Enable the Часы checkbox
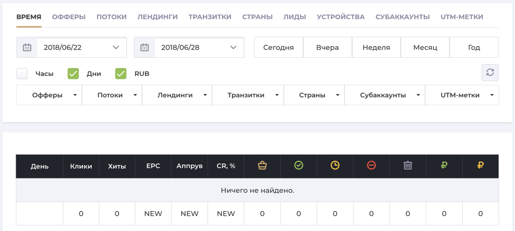The height and width of the screenshot is (231, 515). tap(22, 74)
